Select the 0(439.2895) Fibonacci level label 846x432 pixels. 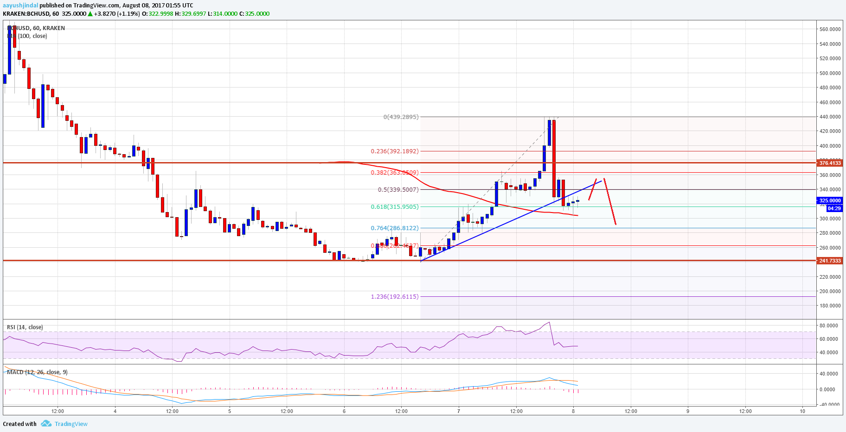(x=401, y=117)
